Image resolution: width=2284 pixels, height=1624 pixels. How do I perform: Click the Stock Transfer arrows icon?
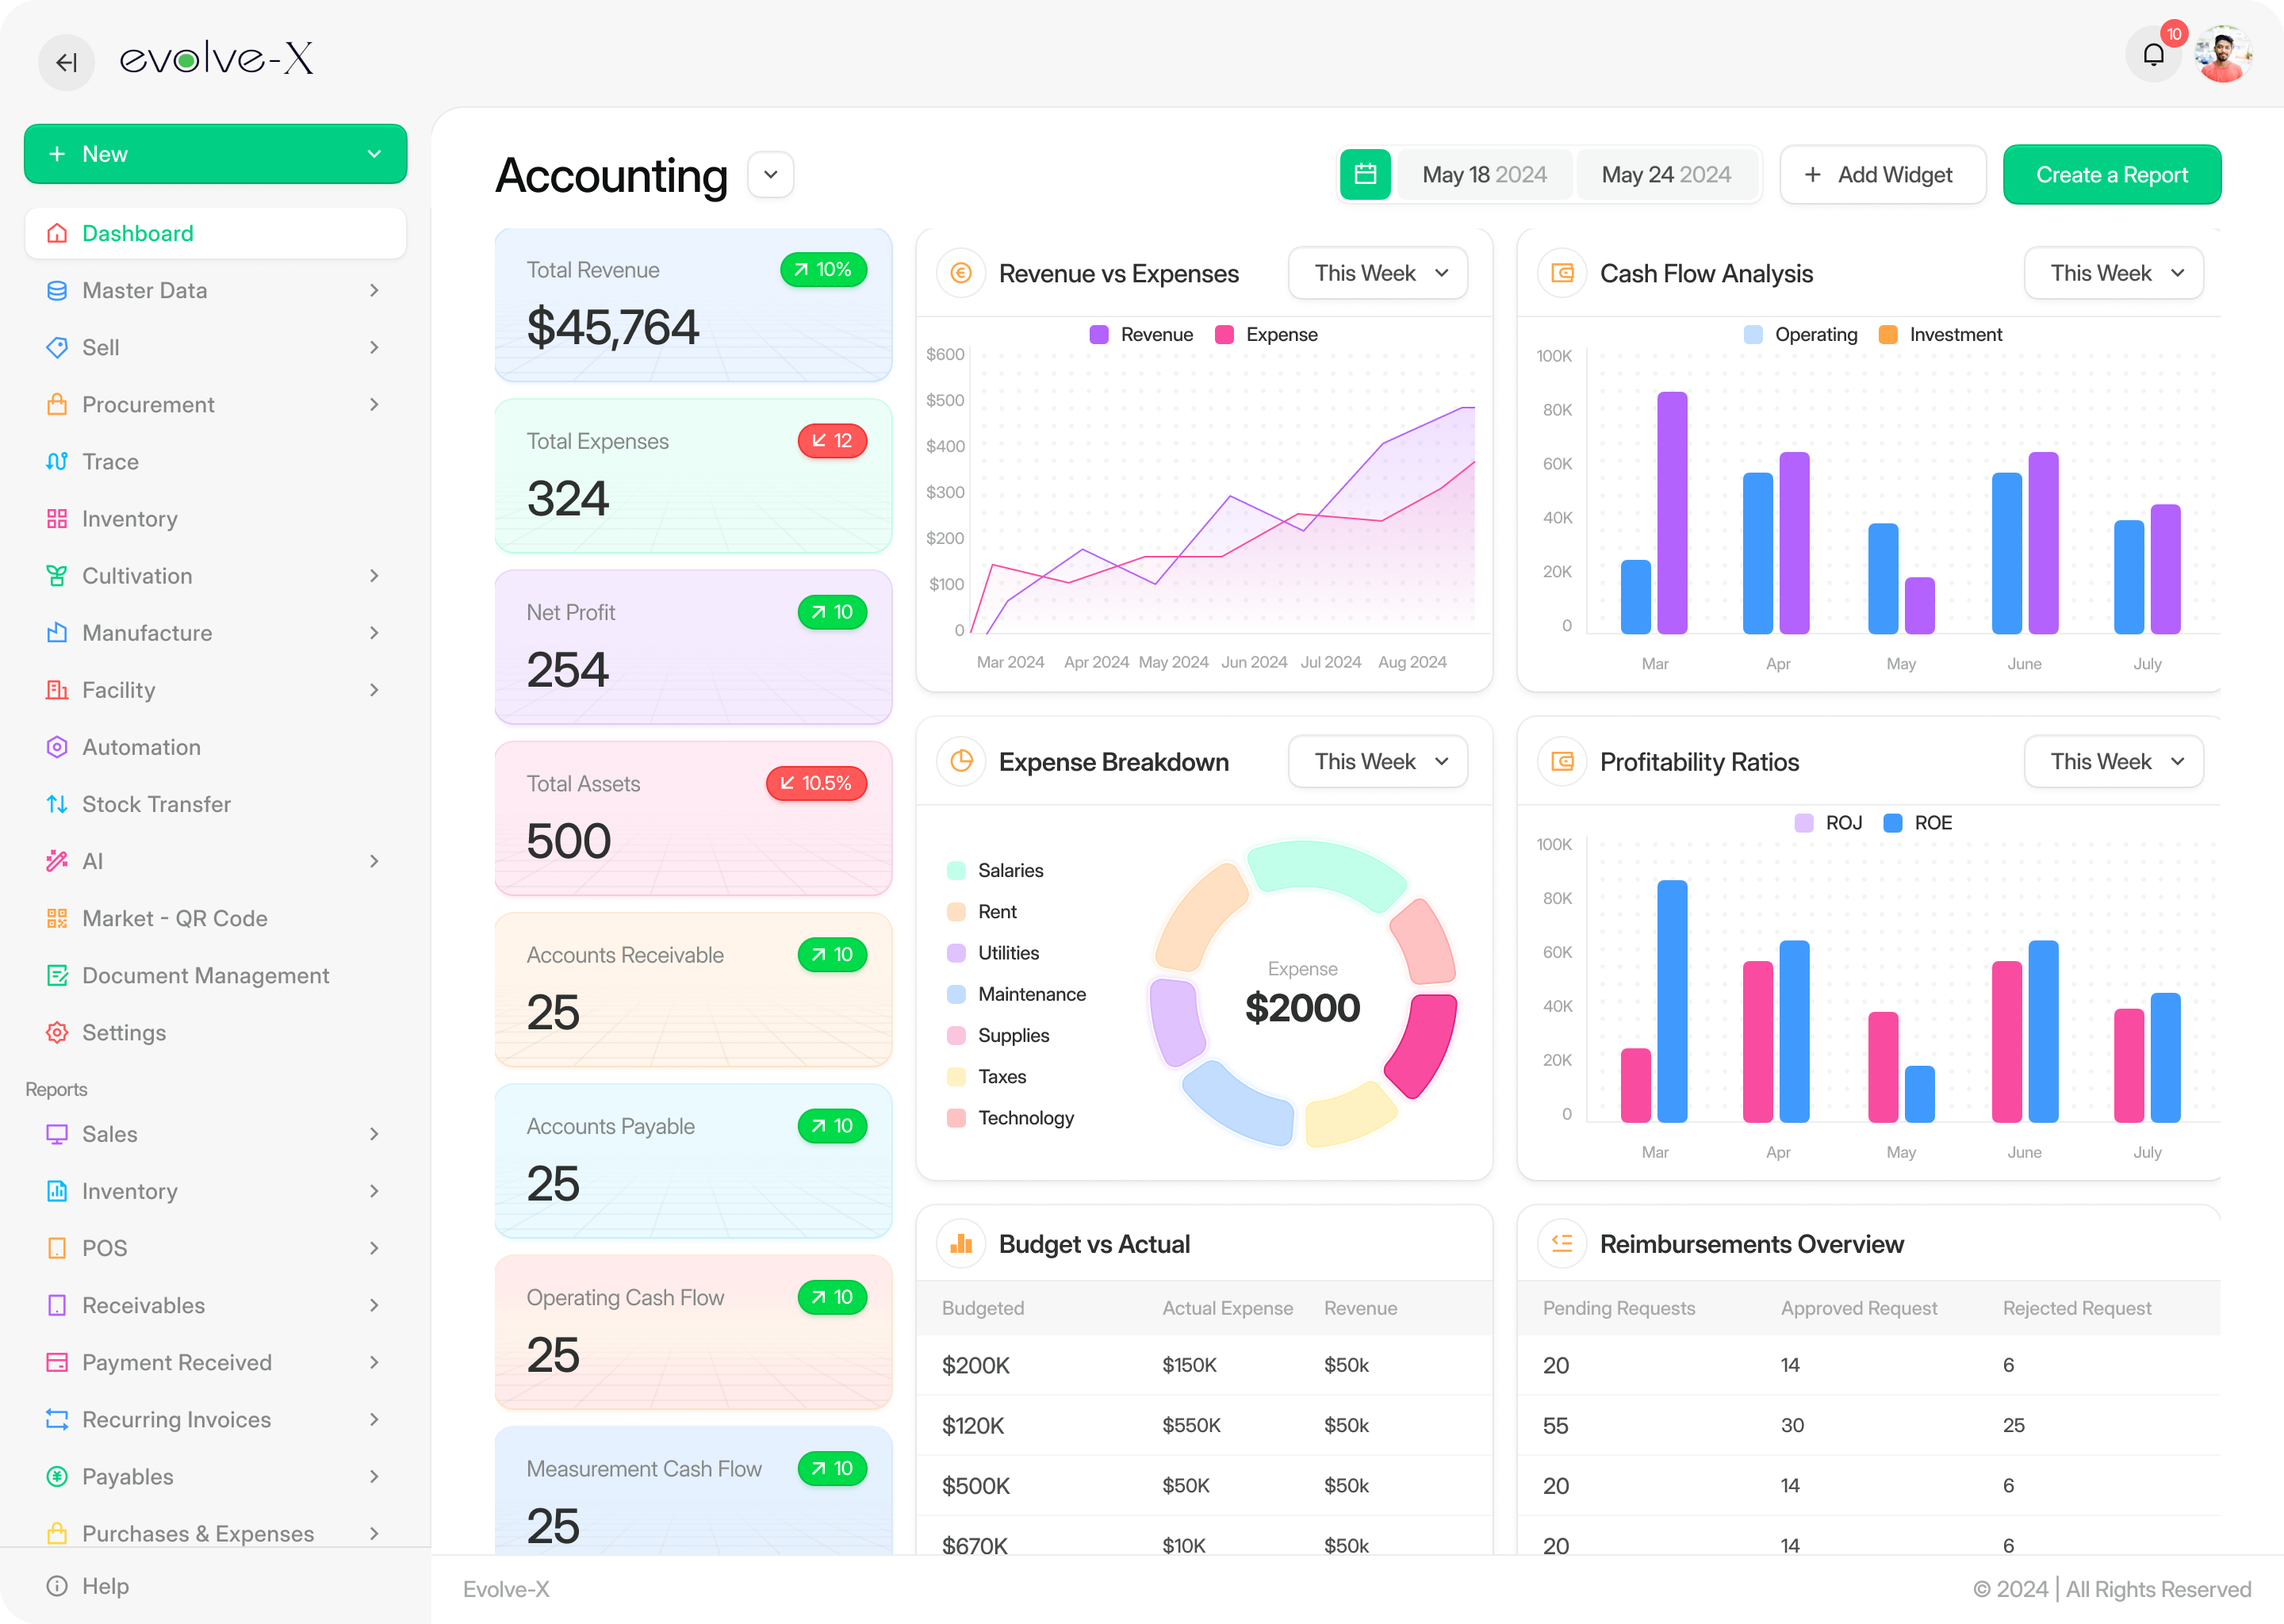pyautogui.click(x=57, y=804)
